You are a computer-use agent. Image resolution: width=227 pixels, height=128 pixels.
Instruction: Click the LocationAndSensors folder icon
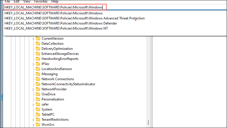click(x=38, y=69)
